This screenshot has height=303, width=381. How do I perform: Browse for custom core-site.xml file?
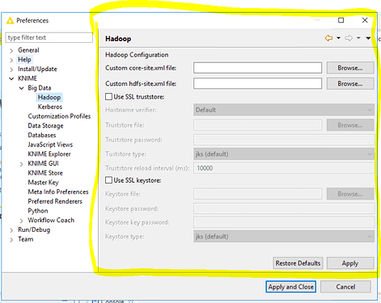tap(350, 68)
